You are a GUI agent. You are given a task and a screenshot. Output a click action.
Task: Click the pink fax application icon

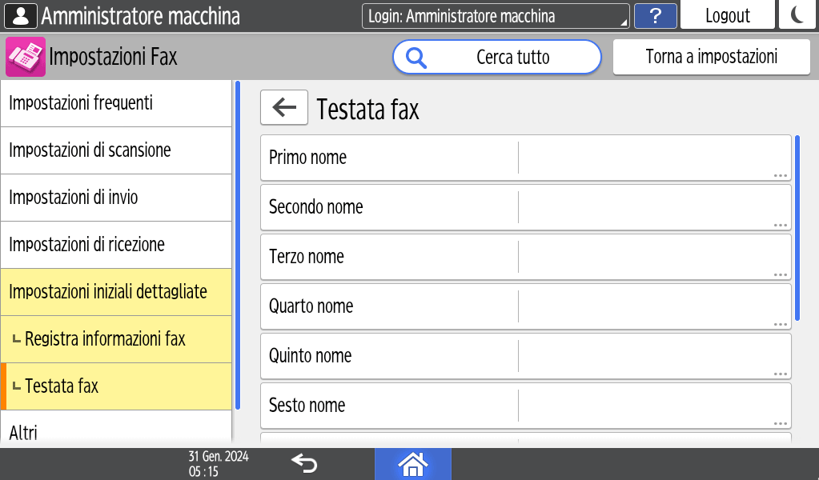point(26,57)
